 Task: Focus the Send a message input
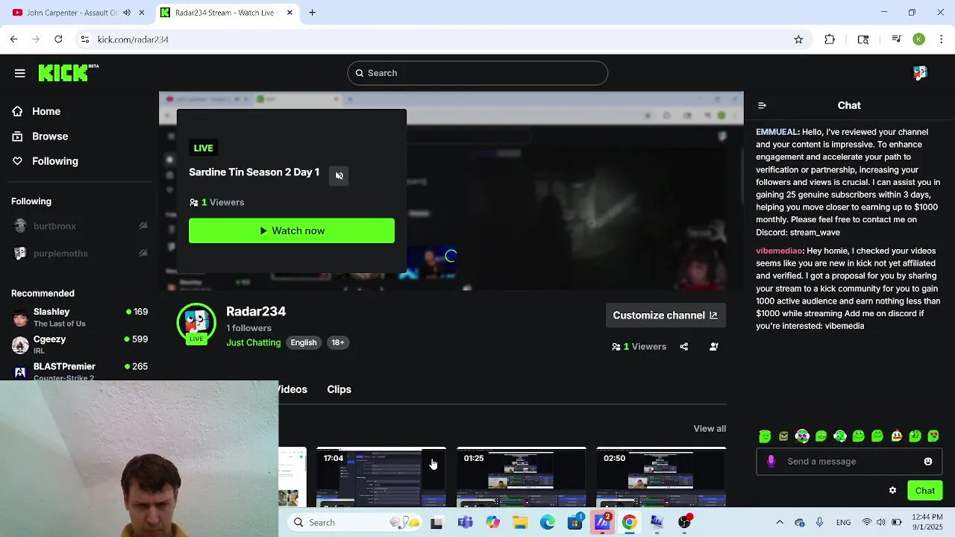pos(851,461)
